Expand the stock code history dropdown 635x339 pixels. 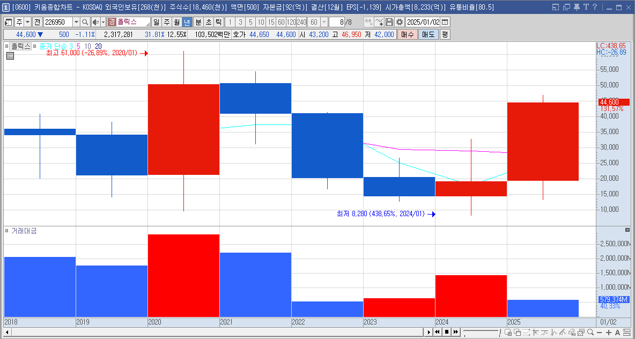click(76, 22)
